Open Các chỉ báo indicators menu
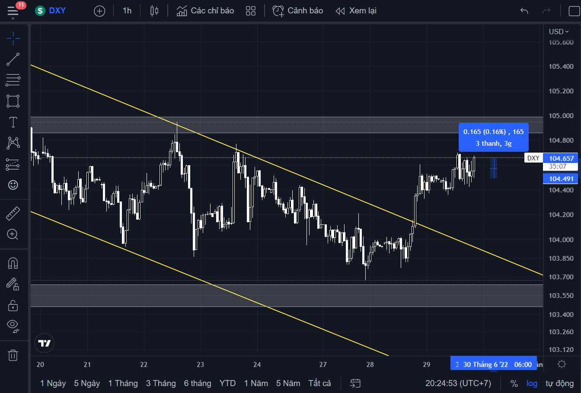The height and width of the screenshot is (393, 581). pos(205,11)
